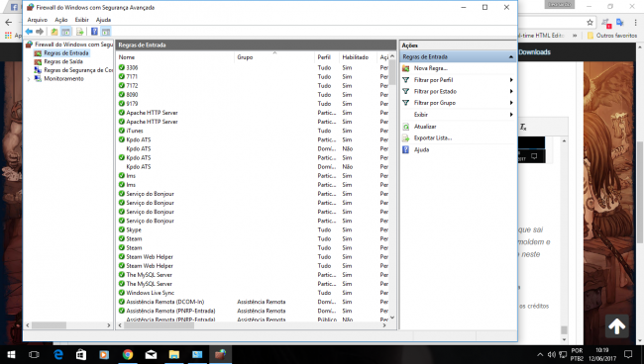Select Regras de Saída in the tree

[x=63, y=61]
